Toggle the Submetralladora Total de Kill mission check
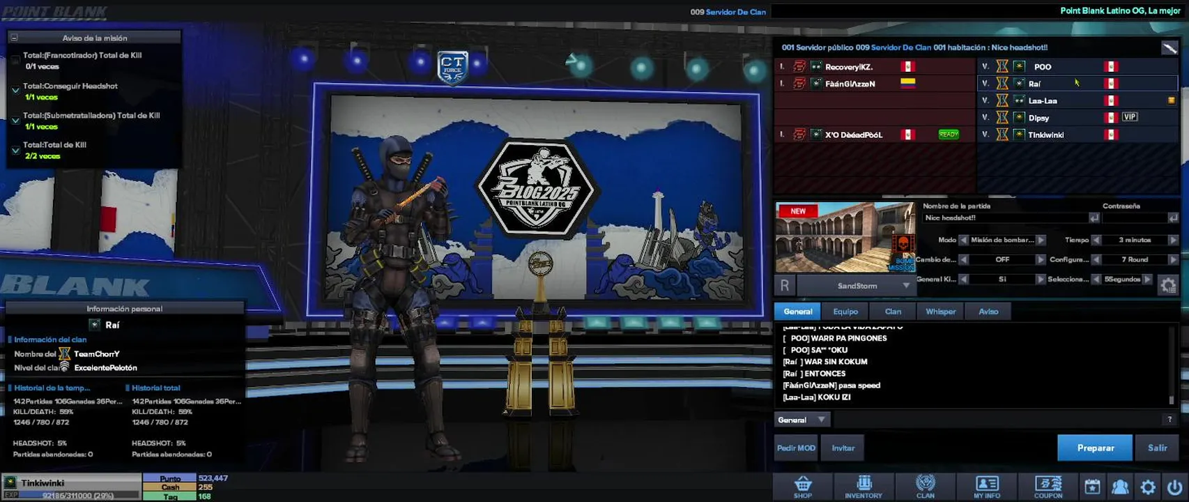The height and width of the screenshot is (502, 1189). coord(15,120)
